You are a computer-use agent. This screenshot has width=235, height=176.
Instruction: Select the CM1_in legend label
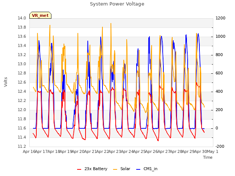click(151, 169)
